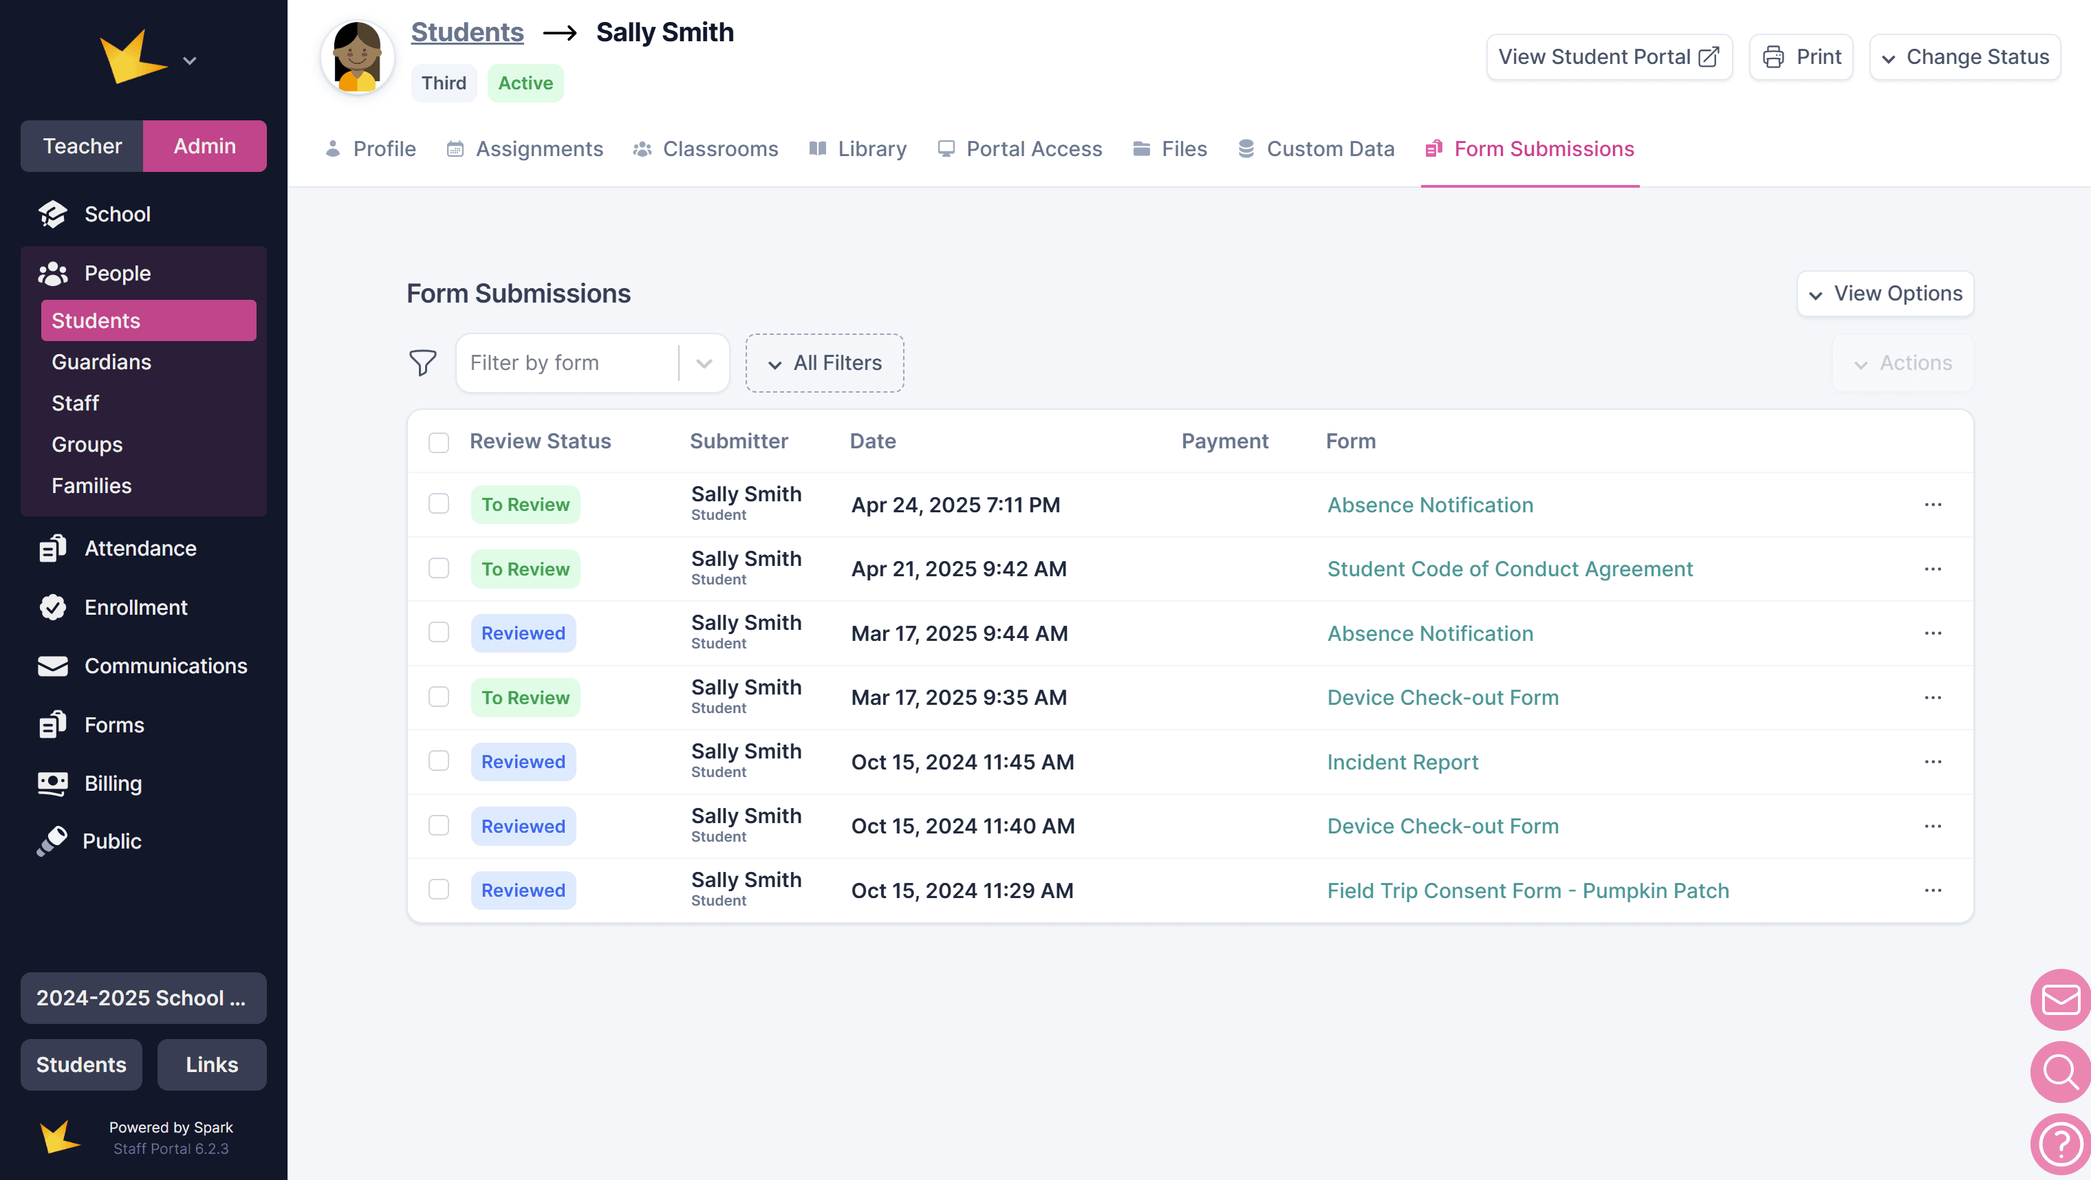Viewport: 2091px width, 1180px height.
Task: Open the help question mark icon
Action: (2059, 1144)
